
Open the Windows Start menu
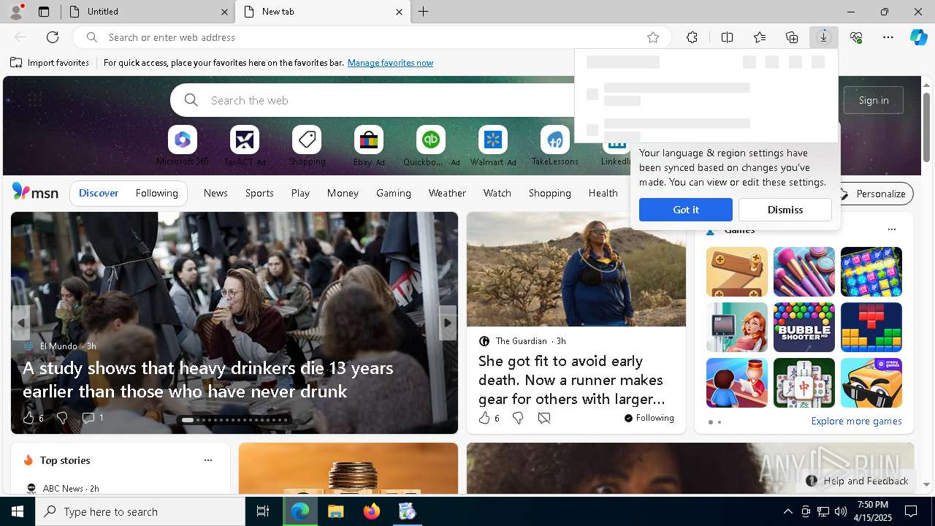[18, 511]
